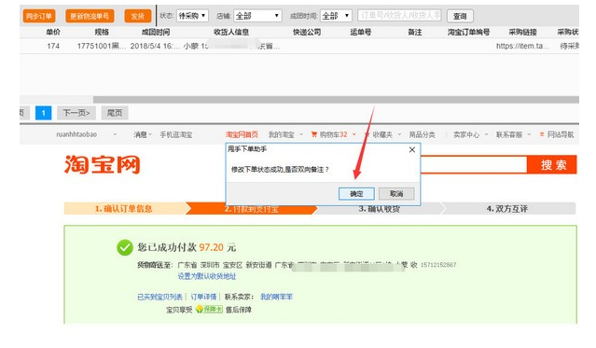Viewport: 596px width, 348px height.
Task: Click the horizontal scrollbar of the order table
Action: (336, 100)
